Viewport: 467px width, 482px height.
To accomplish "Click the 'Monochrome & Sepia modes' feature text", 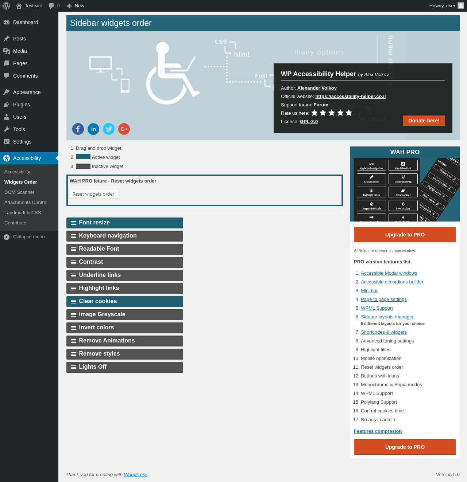I will click(x=391, y=385).
